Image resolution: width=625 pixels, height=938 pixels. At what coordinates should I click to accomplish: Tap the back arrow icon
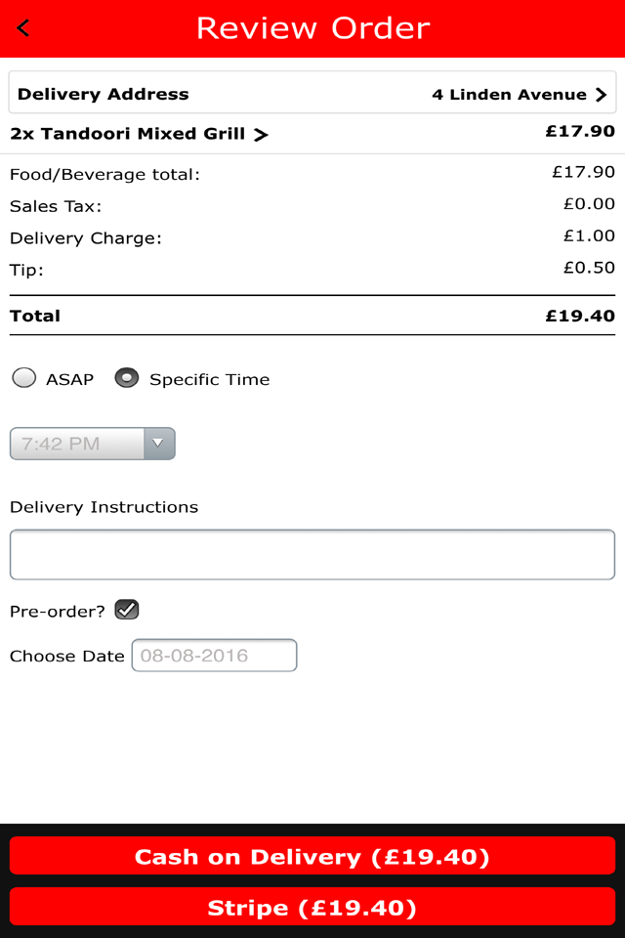click(x=23, y=28)
